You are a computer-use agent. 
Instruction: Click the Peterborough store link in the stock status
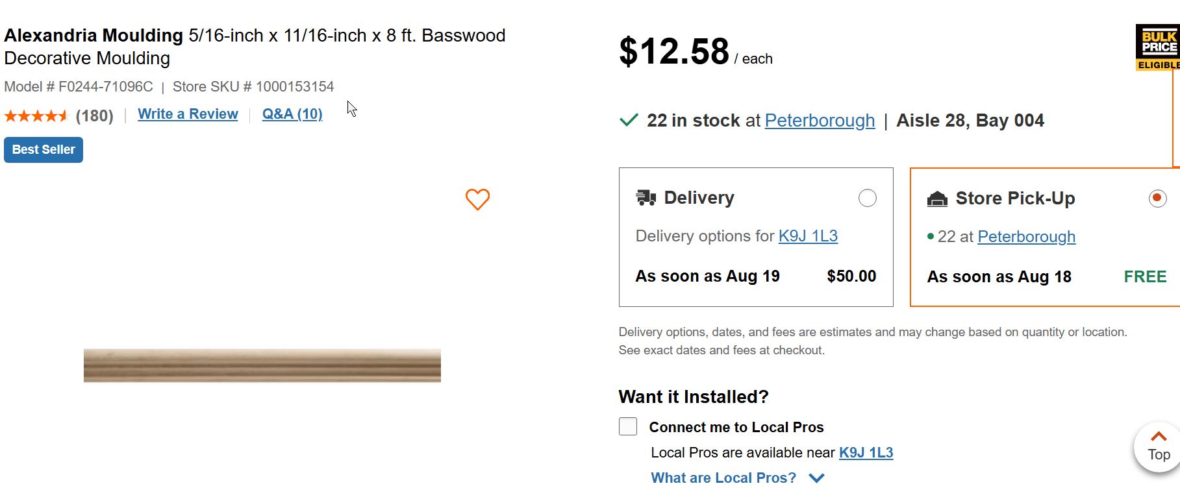click(x=820, y=121)
